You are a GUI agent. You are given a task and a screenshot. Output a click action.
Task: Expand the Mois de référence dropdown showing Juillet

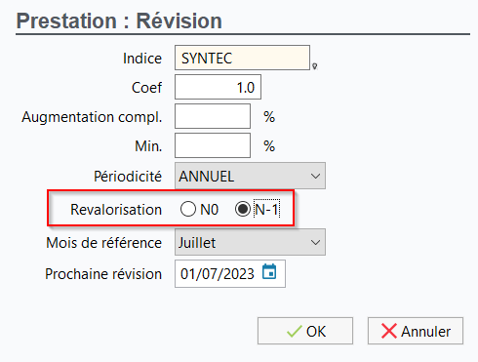click(x=250, y=242)
